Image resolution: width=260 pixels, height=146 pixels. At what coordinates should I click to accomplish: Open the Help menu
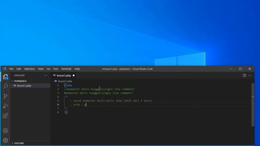pos(77,69)
